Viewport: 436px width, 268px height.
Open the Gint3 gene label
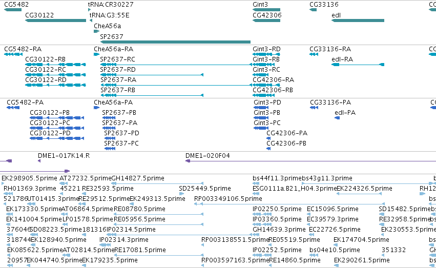(x=260, y=5)
